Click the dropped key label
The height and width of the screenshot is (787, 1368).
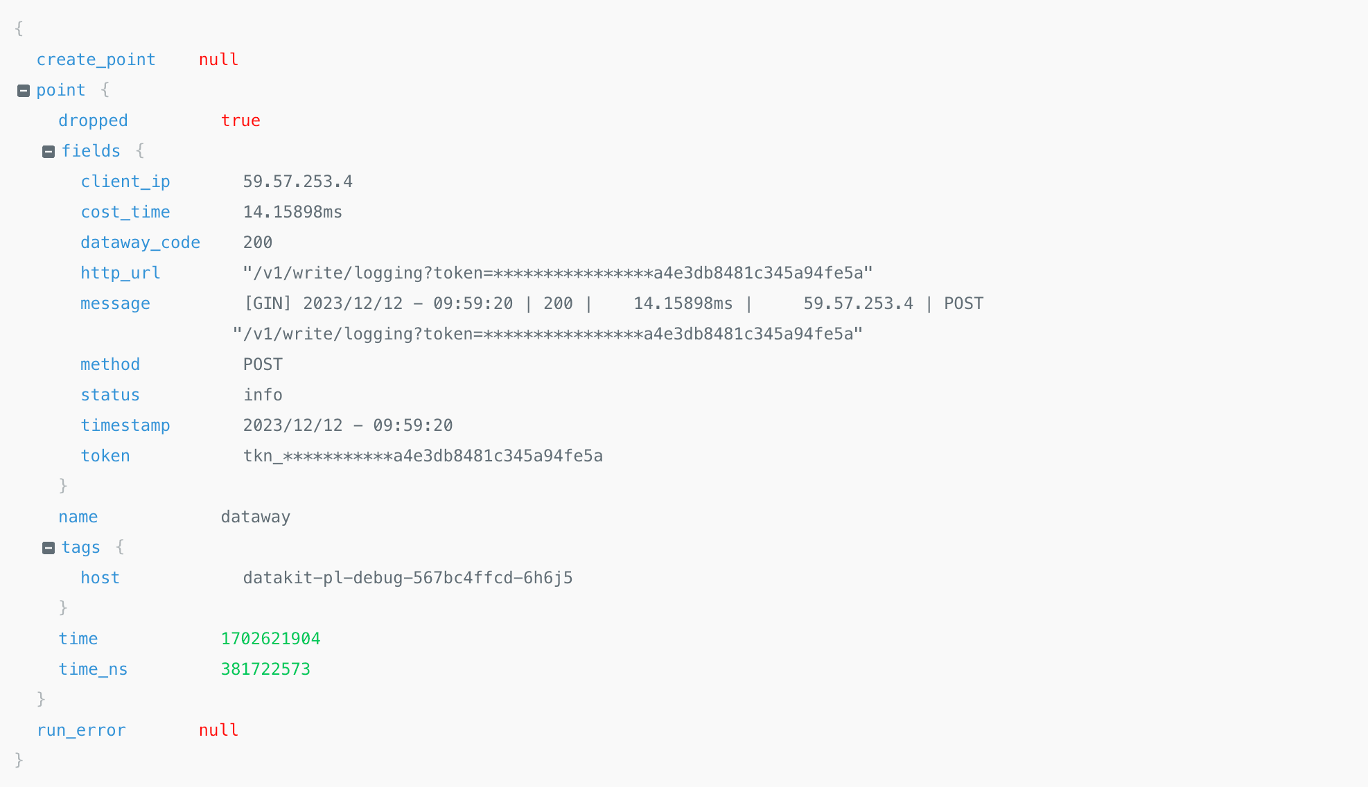click(93, 121)
